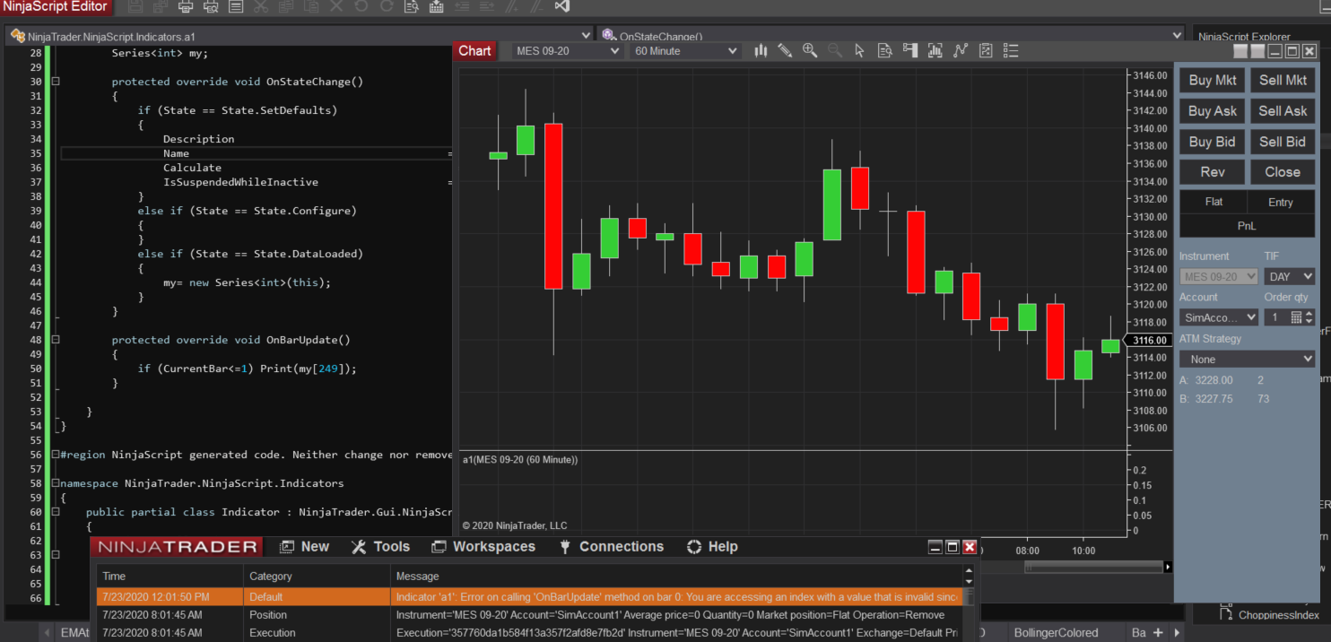Open the TIF dropdown showing DAY
Viewport: 1331px width, 642px height.
[x=1290, y=277]
